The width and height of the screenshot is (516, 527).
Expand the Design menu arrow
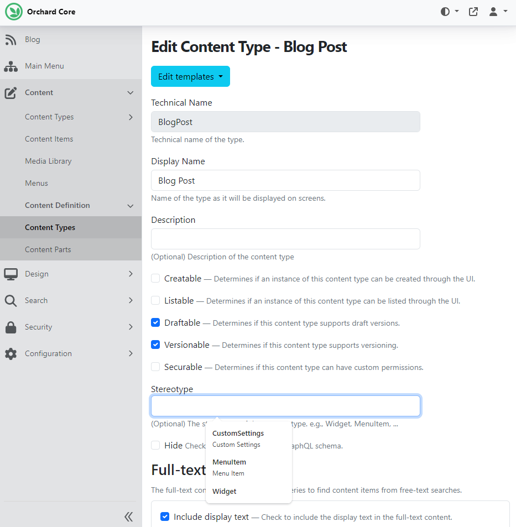(x=131, y=274)
